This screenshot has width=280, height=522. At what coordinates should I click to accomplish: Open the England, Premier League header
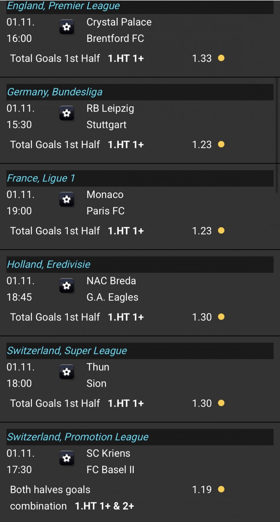tap(63, 6)
